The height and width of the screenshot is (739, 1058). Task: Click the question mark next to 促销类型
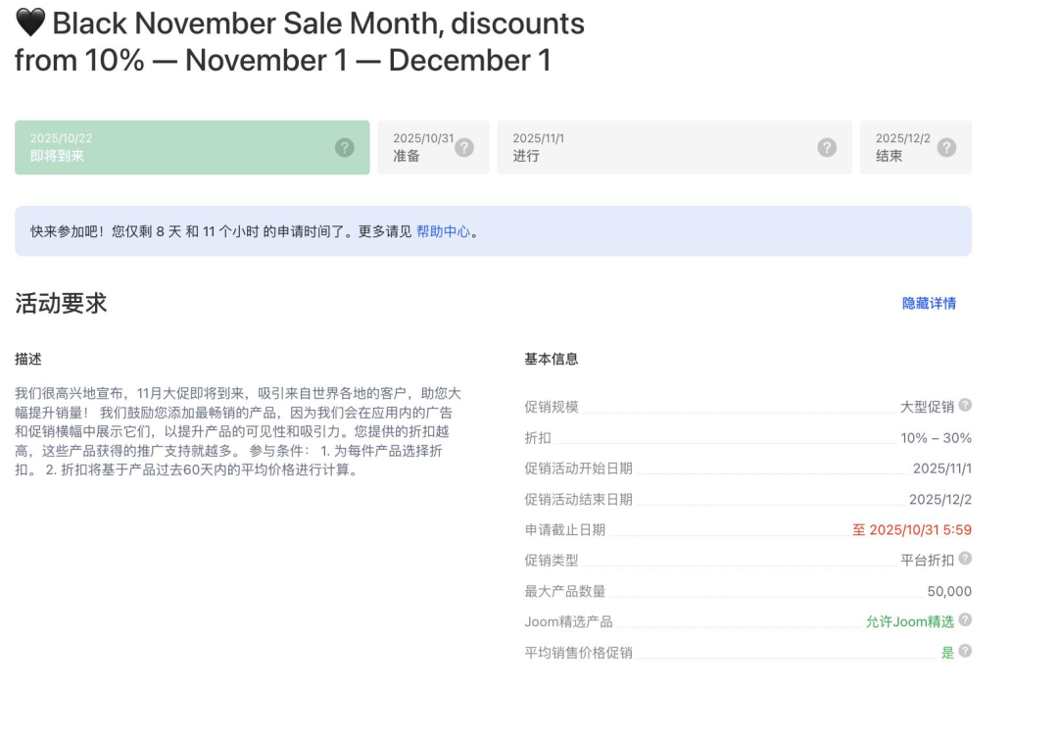pyautogui.click(x=964, y=560)
